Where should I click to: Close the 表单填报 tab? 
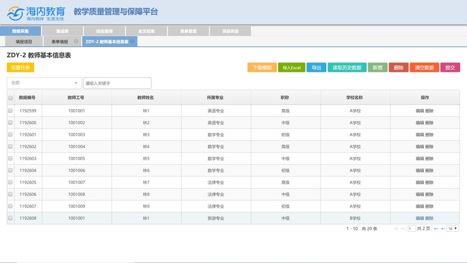76,41
